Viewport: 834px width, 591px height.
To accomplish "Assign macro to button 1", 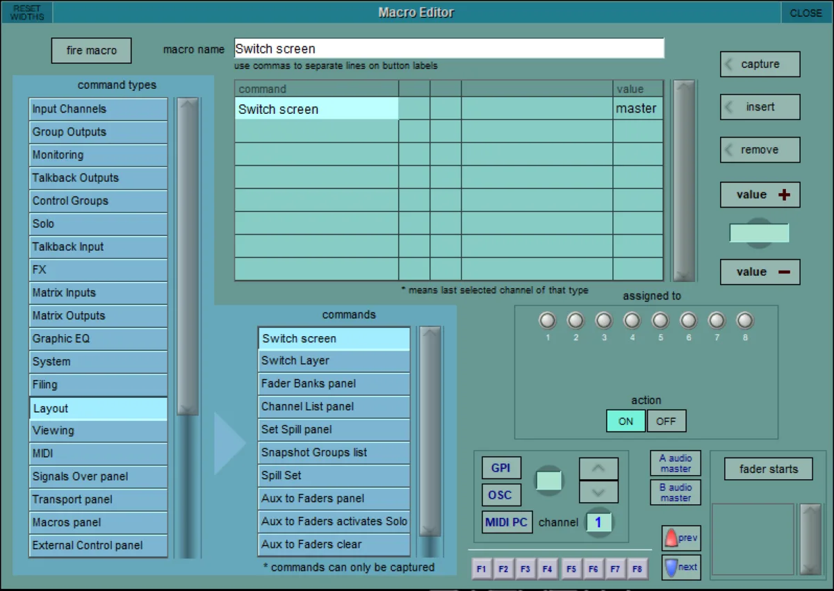I will (548, 320).
